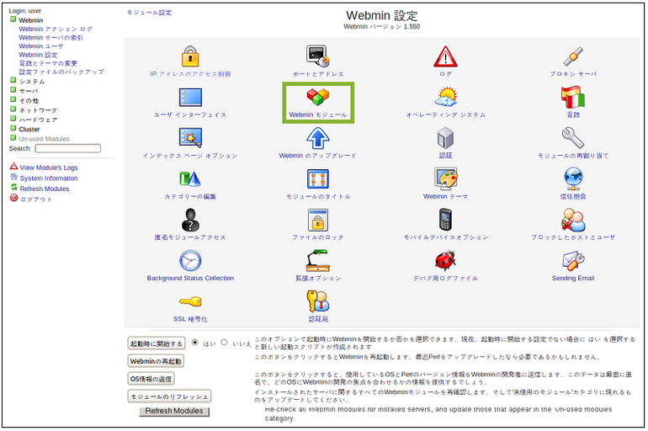The width and height of the screenshot is (648, 431).
Task: Open 言語とテーマの変更 in sidebar
Action: pos(48,63)
